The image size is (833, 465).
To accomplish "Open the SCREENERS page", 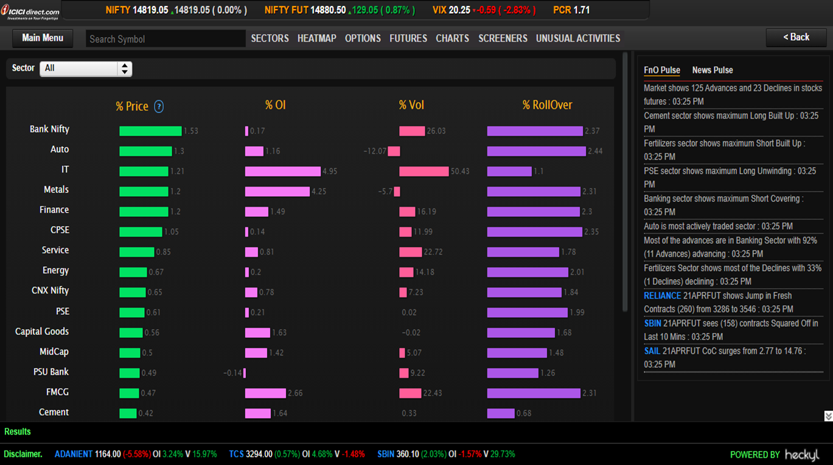I will pos(503,38).
